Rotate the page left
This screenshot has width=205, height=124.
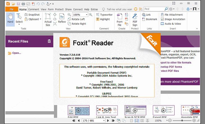[76, 19]
